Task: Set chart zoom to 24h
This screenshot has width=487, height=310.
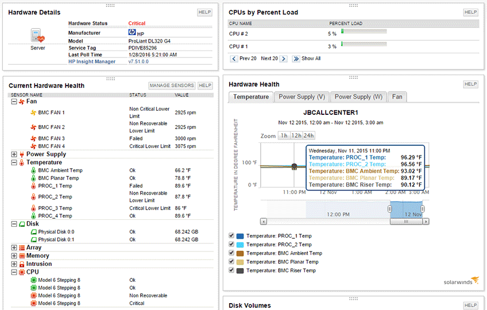Action: [309, 135]
